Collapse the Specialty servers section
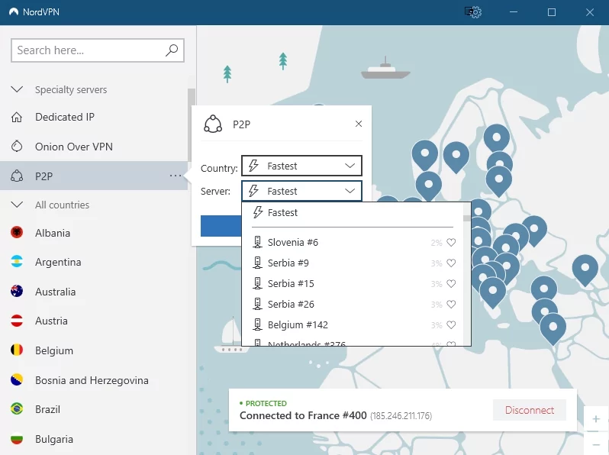Viewport: 609px width, 455px height. pos(17,89)
